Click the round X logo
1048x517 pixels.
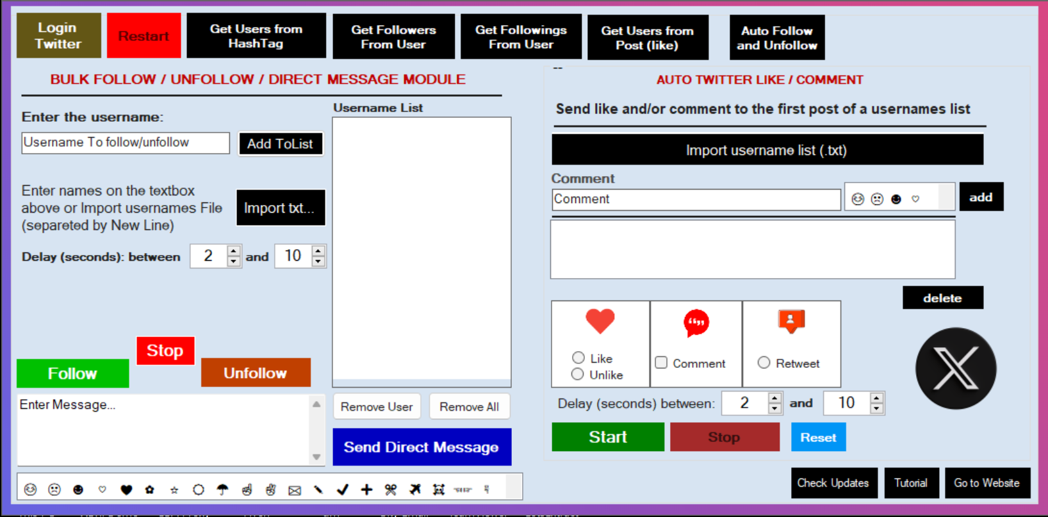click(x=955, y=368)
